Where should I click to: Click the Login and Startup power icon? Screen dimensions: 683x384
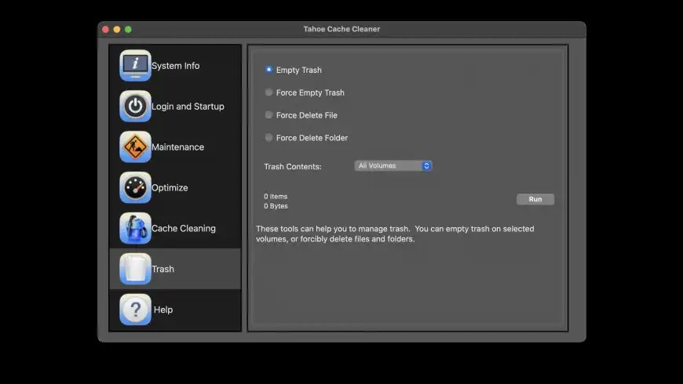[135, 106]
